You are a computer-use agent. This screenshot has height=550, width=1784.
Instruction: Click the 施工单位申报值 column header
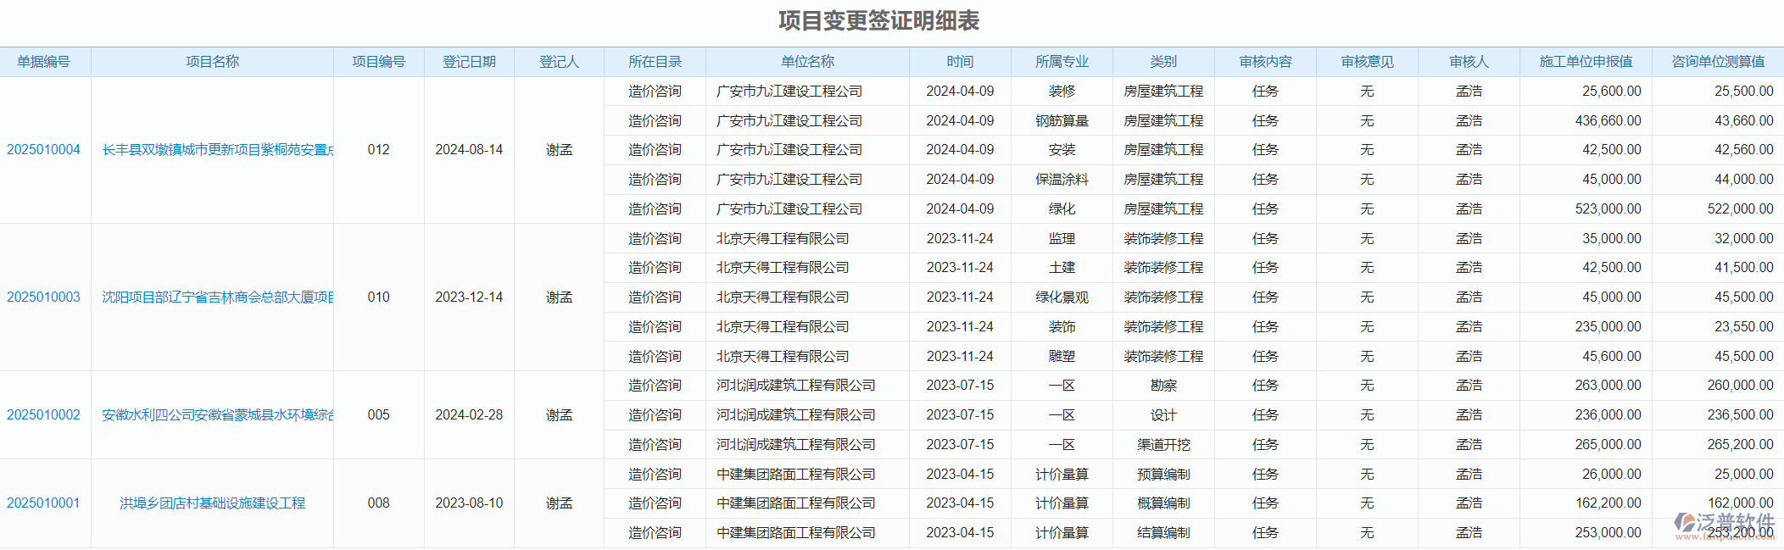(1586, 62)
